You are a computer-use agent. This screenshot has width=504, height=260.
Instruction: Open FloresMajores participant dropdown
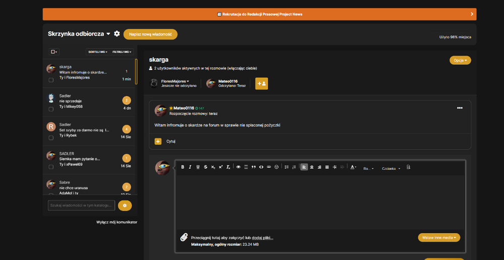point(175,81)
